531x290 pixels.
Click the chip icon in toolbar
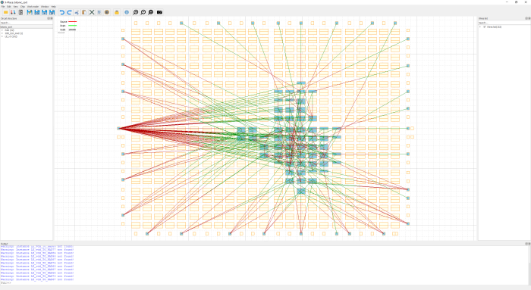click(107, 12)
